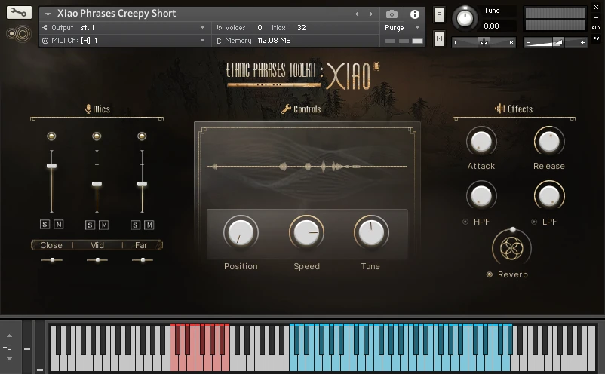
Task: Click the Memory 112.08 MB readout
Action: tap(253, 41)
